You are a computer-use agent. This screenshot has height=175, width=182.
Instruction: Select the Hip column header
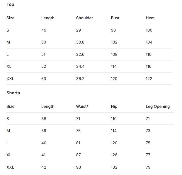[114, 106]
